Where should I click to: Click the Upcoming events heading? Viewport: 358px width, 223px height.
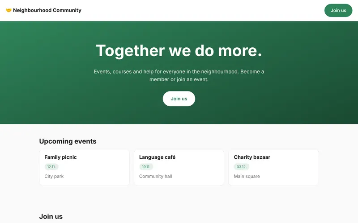(x=68, y=141)
